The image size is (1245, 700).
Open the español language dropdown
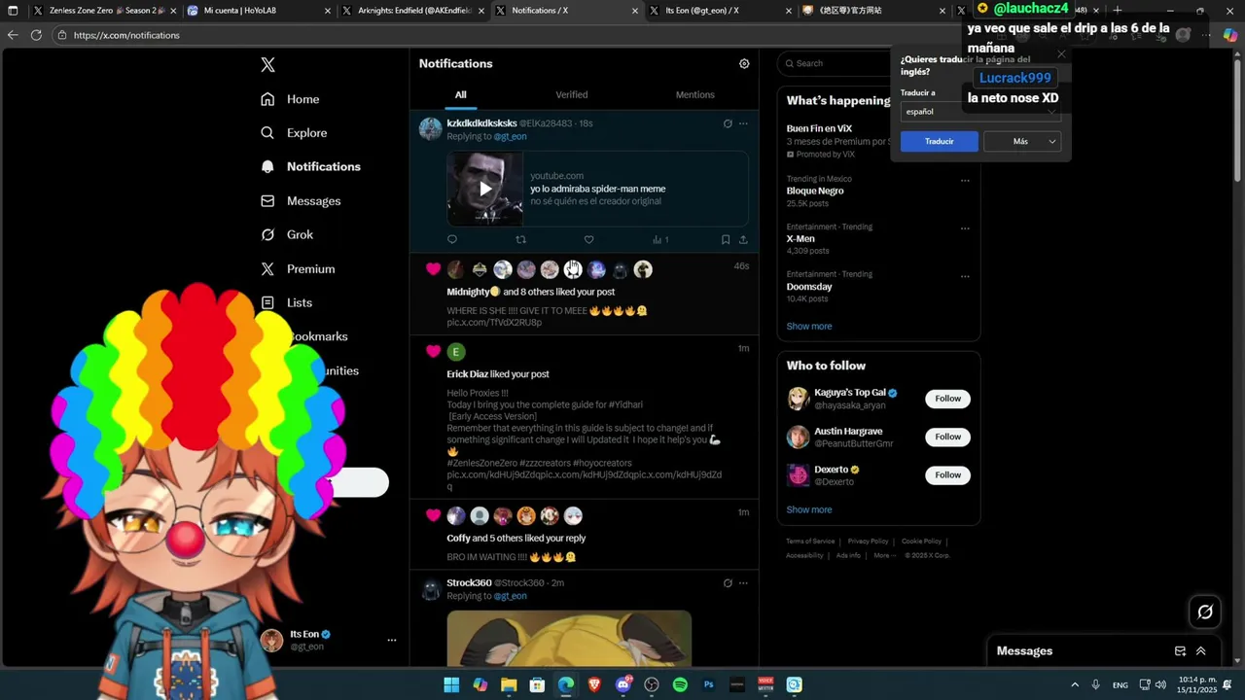coord(980,112)
